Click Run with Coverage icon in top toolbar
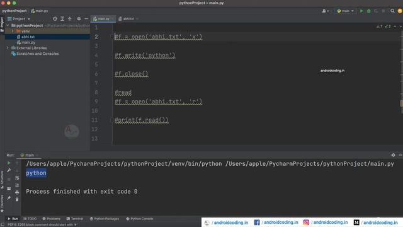Image resolution: width=403 pixels, height=227 pixels. (x=376, y=11)
